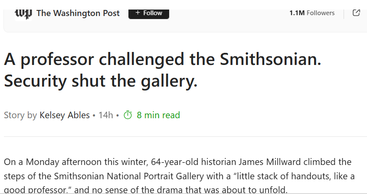This screenshot has height=194, width=367.
Task: Click the green stopwatch icon
Action: [128, 115]
